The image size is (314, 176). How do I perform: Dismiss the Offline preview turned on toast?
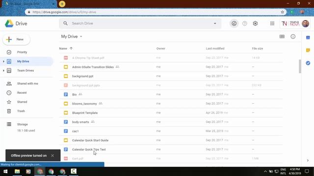pos(52,155)
